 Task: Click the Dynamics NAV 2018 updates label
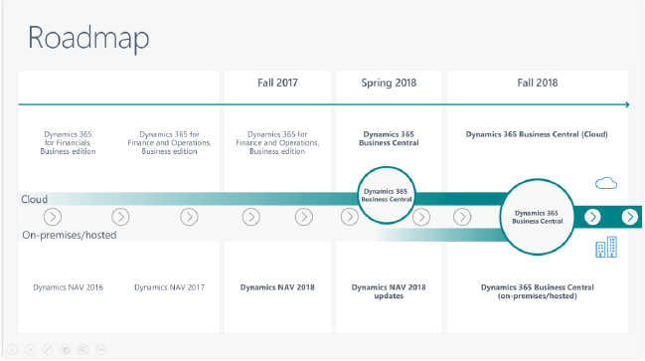click(389, 291)
